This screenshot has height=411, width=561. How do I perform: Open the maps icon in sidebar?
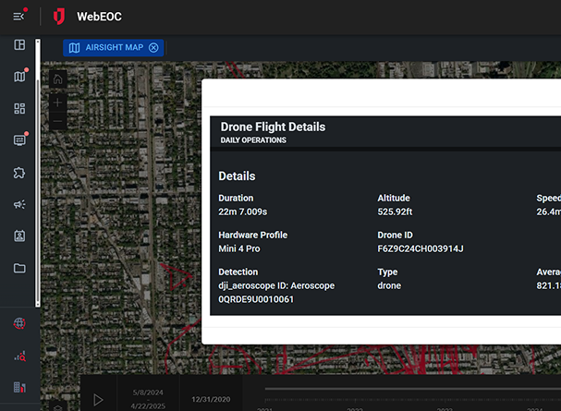click(x=19, y=77)
